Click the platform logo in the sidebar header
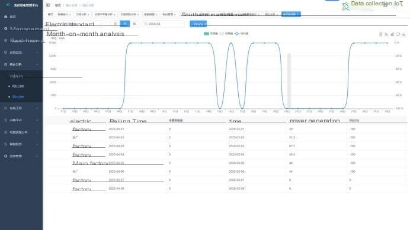Image resolution: width=410 pixels, height=230 pixels. point(8,5)
